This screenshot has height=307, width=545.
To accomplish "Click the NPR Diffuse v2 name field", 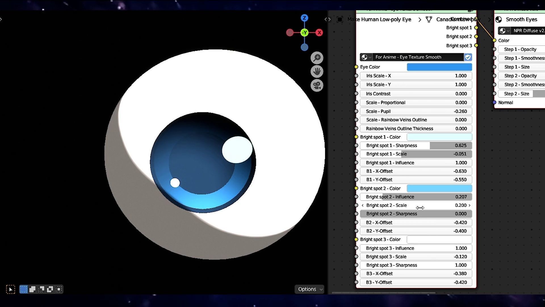I will 528,31.
